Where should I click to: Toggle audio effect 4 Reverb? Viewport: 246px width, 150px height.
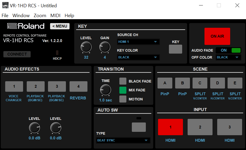tap(78, 86)
